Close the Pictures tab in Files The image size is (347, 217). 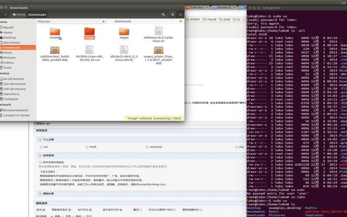coord(103,21)
